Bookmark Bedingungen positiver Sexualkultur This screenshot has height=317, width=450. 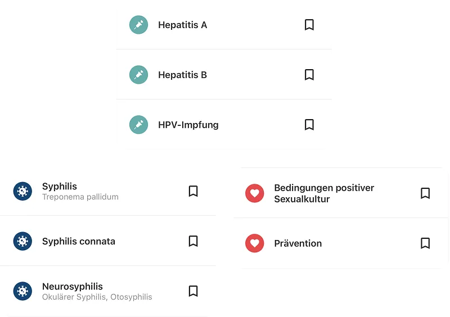point(425,193)
